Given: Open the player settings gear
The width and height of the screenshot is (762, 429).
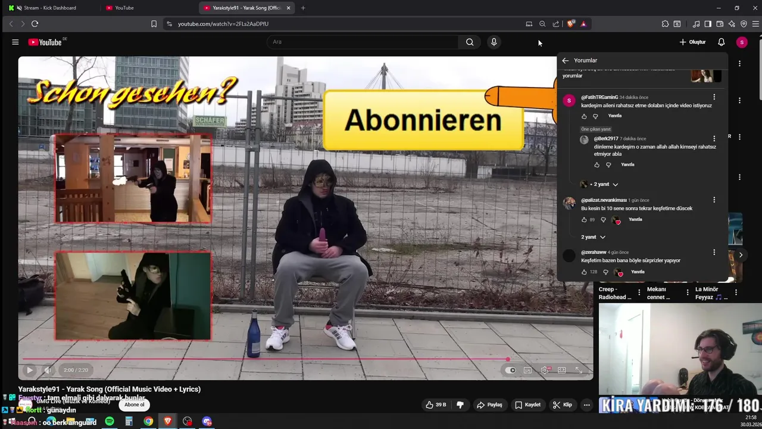Looking at the screenshot, I should [545, 370].
